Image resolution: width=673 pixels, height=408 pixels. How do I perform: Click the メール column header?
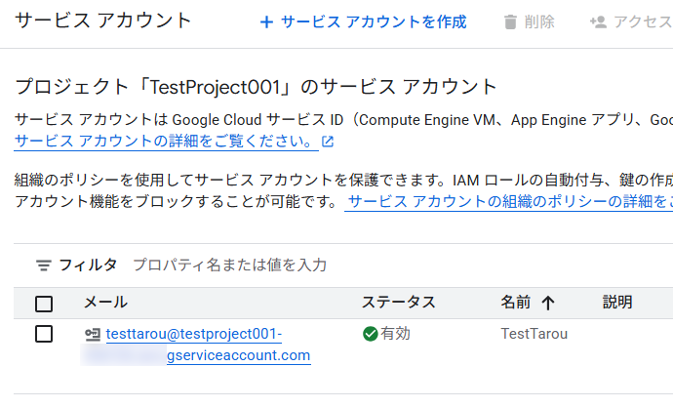tap(105, 303)
